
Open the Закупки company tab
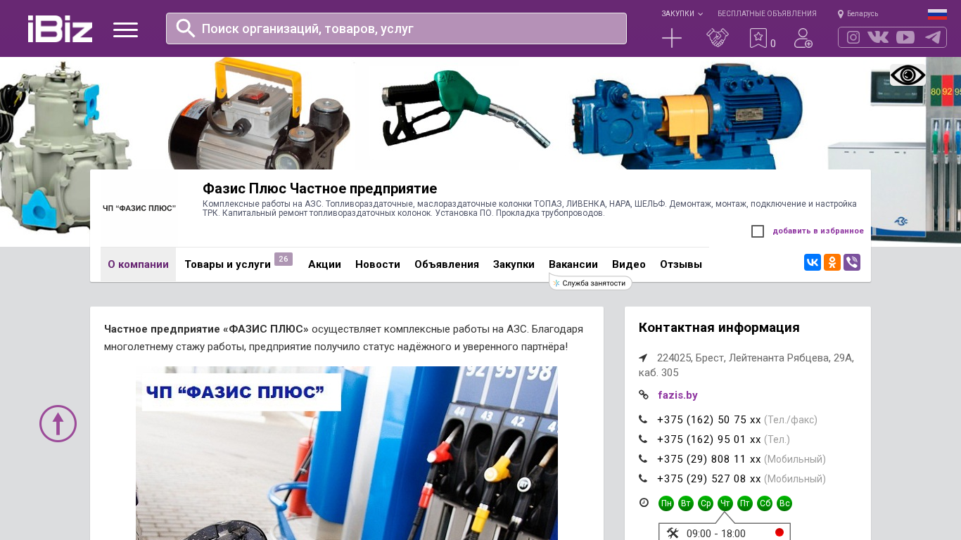click(x=514, y=264)
